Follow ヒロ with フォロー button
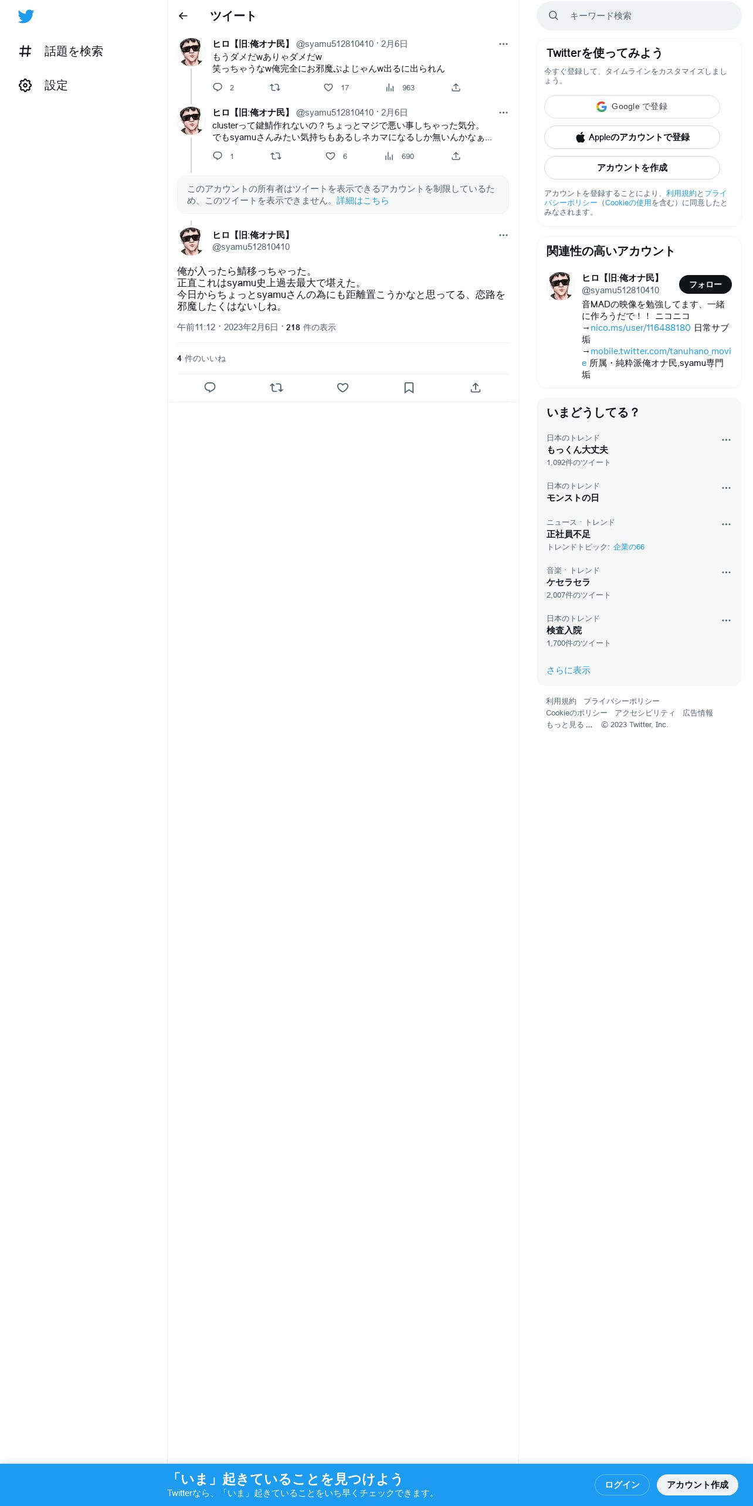 [705, 284]
